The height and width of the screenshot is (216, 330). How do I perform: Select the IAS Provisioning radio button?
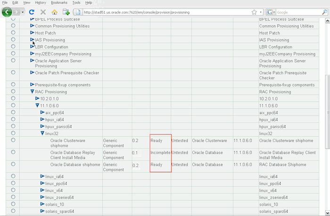(x=13, y=40)
